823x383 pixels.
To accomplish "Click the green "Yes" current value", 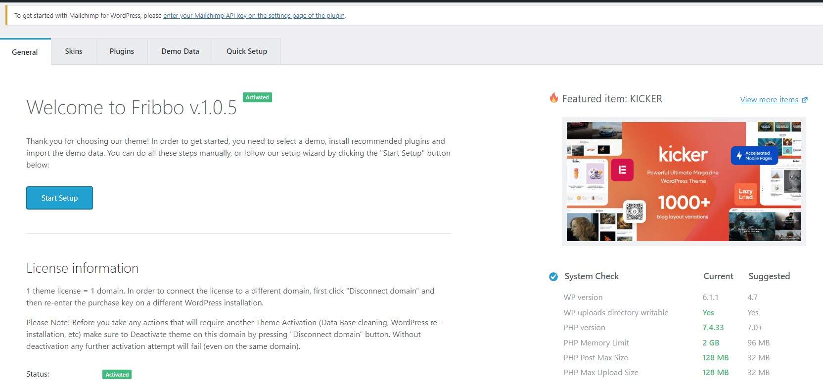I will tap(708, 313).
